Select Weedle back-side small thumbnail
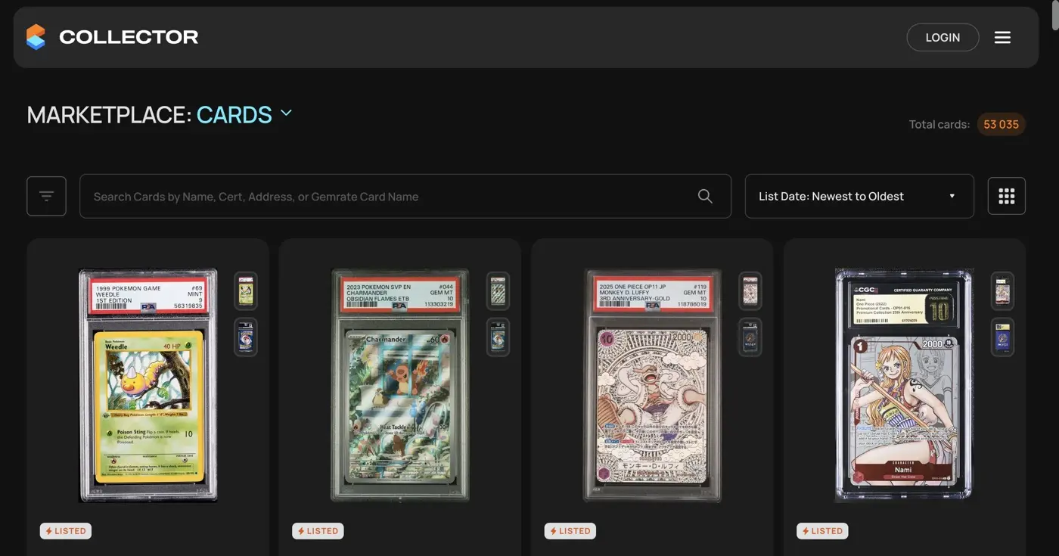The image size is (1059, 556). [246, 337]
